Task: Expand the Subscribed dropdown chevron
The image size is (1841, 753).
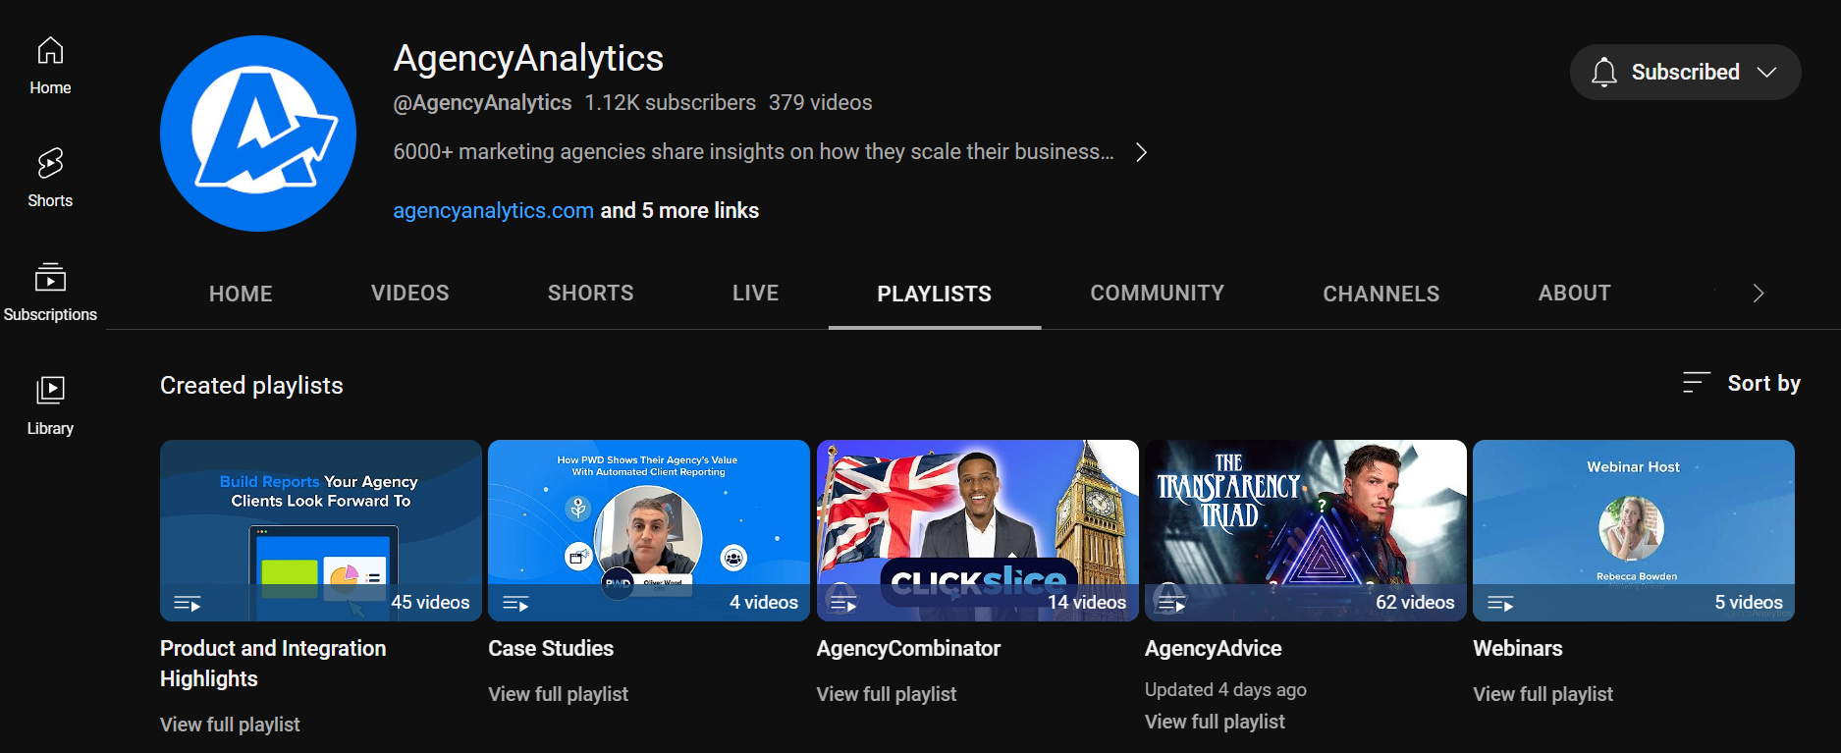Action: click(x=1767, y=73)
